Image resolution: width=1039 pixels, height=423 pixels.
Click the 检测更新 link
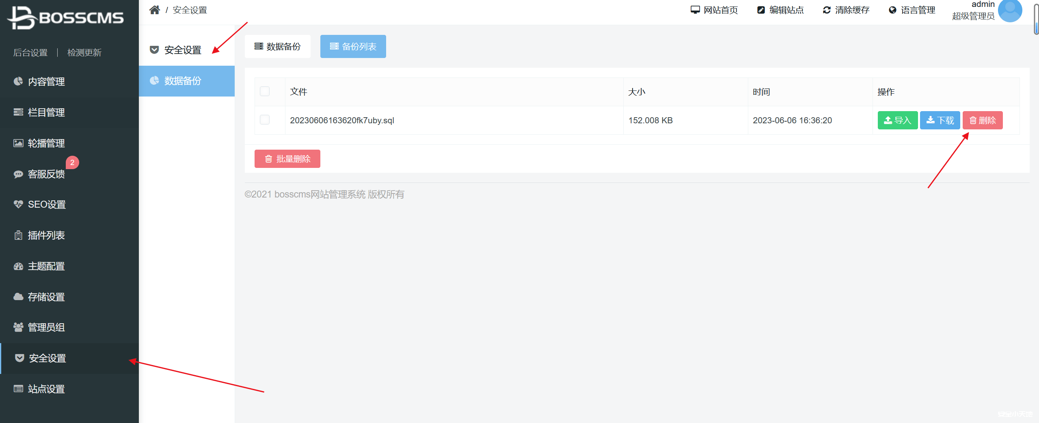click(x=84, y=52)
